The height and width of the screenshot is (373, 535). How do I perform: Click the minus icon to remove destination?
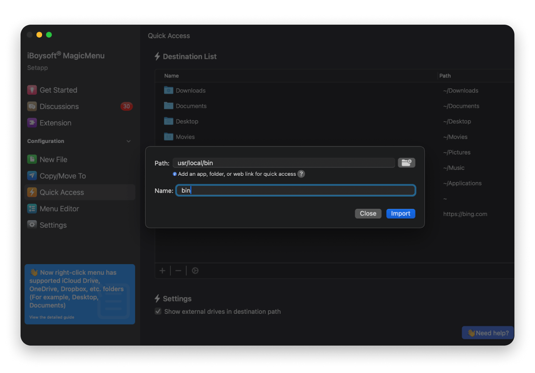point(178,271)
